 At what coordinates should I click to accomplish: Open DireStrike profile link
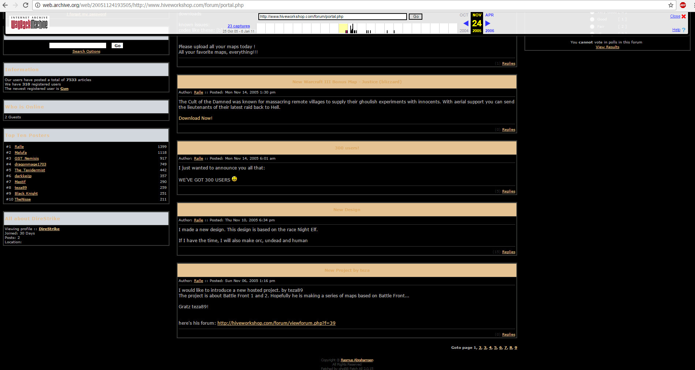tap(49, 229)
